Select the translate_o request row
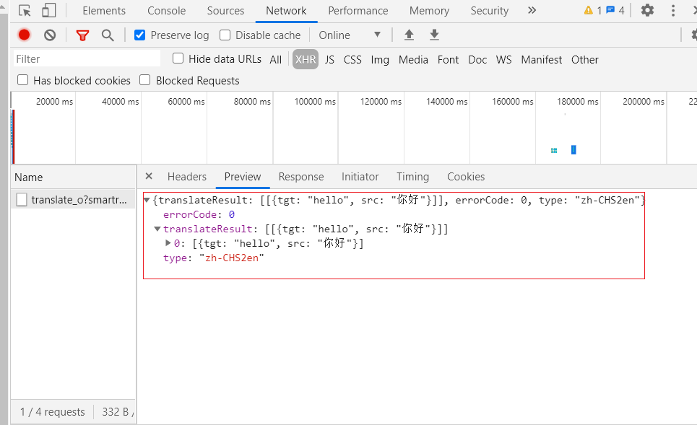 [x=73, y=200]
